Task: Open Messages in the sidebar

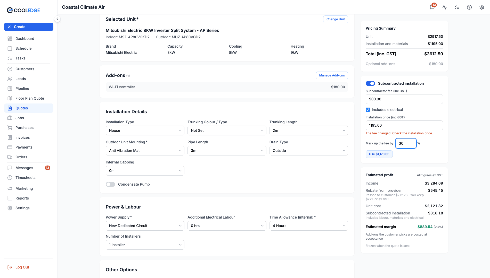Action: click(29, 168)
